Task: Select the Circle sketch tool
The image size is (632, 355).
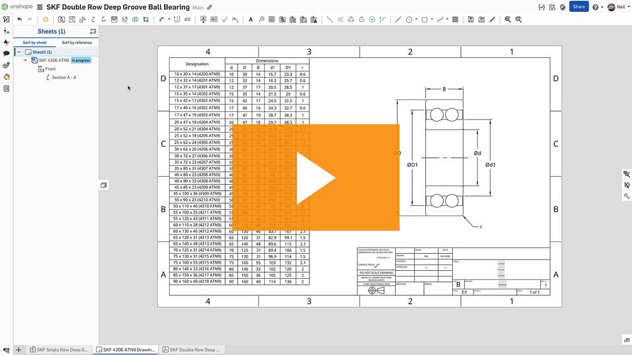Action: [409, 19]
